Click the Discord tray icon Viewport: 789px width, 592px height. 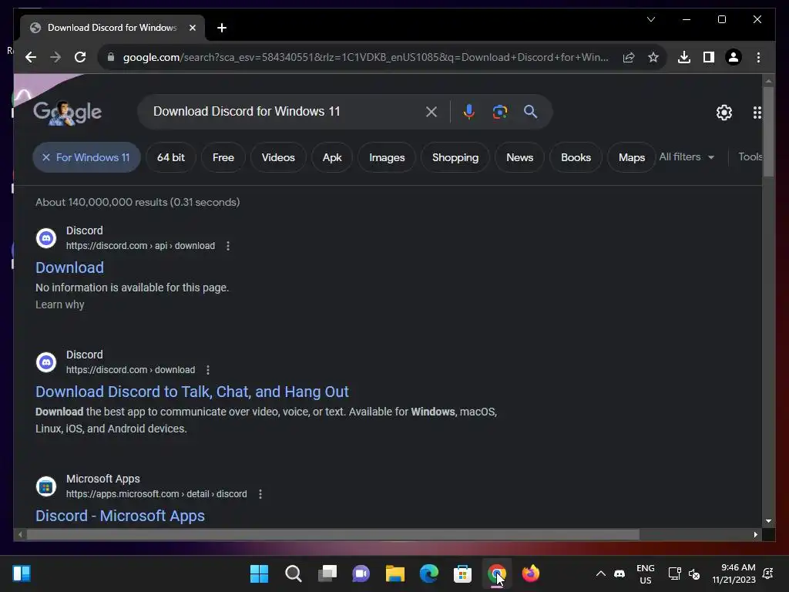pos(619,573)
